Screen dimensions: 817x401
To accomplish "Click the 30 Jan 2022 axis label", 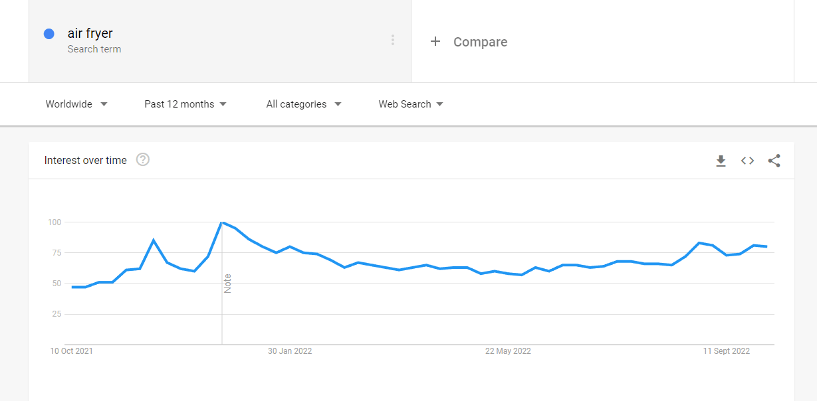I will 290,351.
